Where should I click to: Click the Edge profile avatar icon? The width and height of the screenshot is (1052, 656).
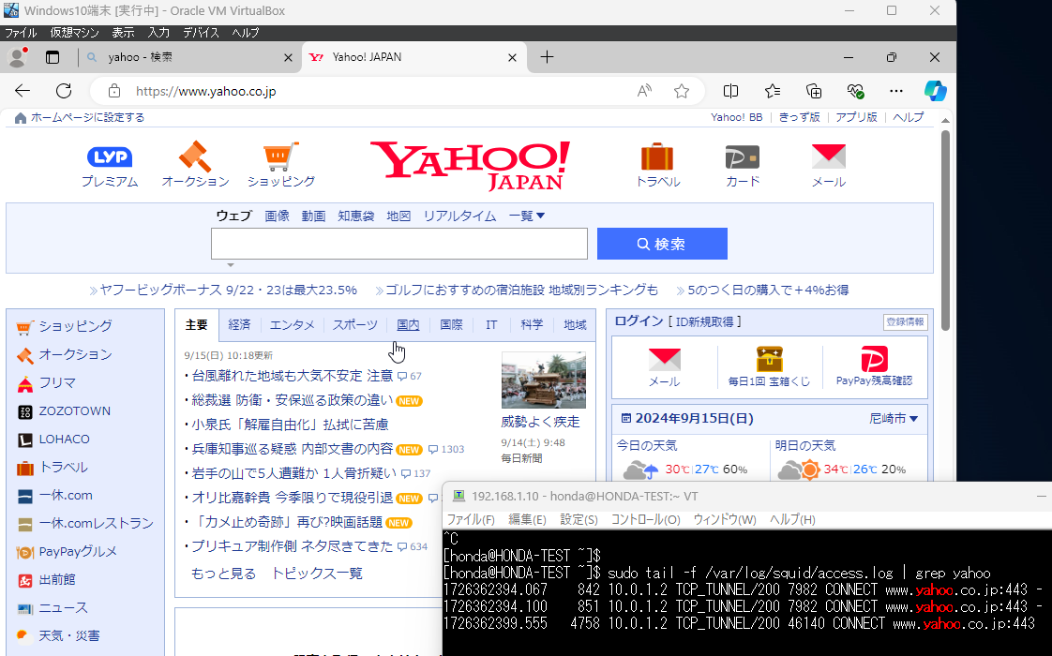18,58
